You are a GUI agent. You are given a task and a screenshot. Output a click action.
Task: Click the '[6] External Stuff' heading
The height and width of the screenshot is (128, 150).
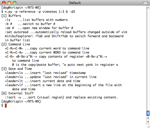(x=17, y=93)
